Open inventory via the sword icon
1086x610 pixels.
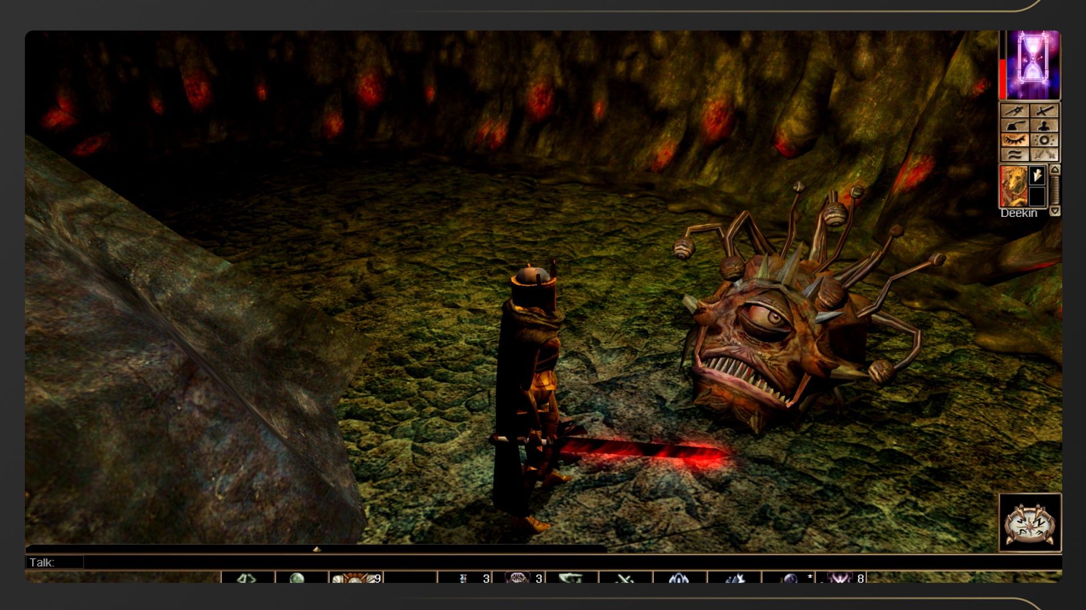(x=1044, y=110)
